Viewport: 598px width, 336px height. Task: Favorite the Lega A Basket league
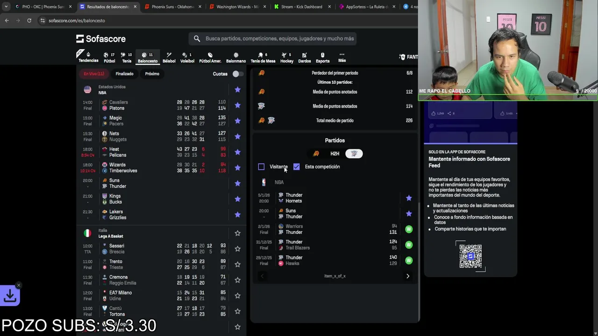(237, 233)
